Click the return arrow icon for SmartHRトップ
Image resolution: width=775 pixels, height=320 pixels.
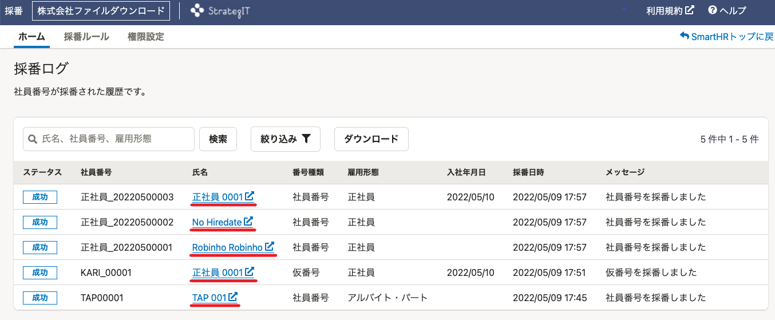tap(684, 36)
